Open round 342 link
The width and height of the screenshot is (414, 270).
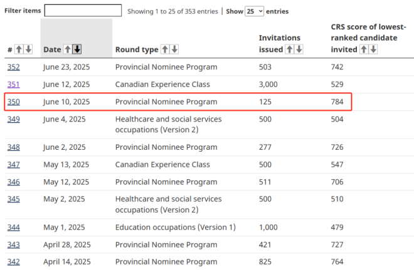coord(13,261)
